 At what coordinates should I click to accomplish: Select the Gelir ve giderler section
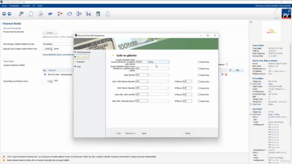82,57
